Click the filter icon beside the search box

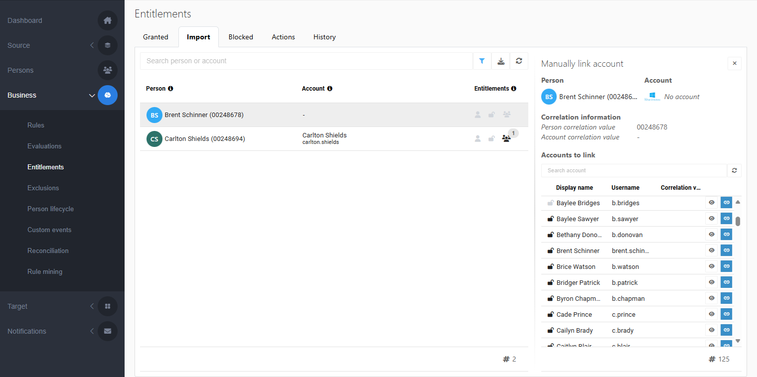coord(482,61)
